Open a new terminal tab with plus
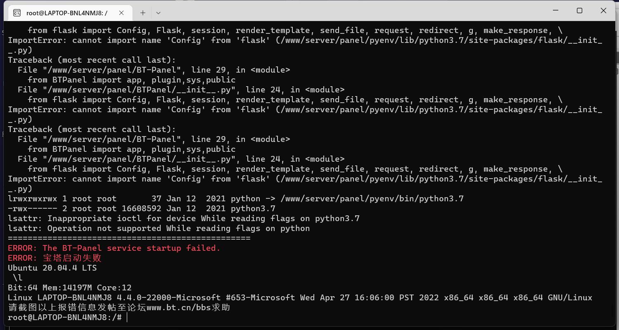This screenshot has width=619, height=330. click(143, 13)
